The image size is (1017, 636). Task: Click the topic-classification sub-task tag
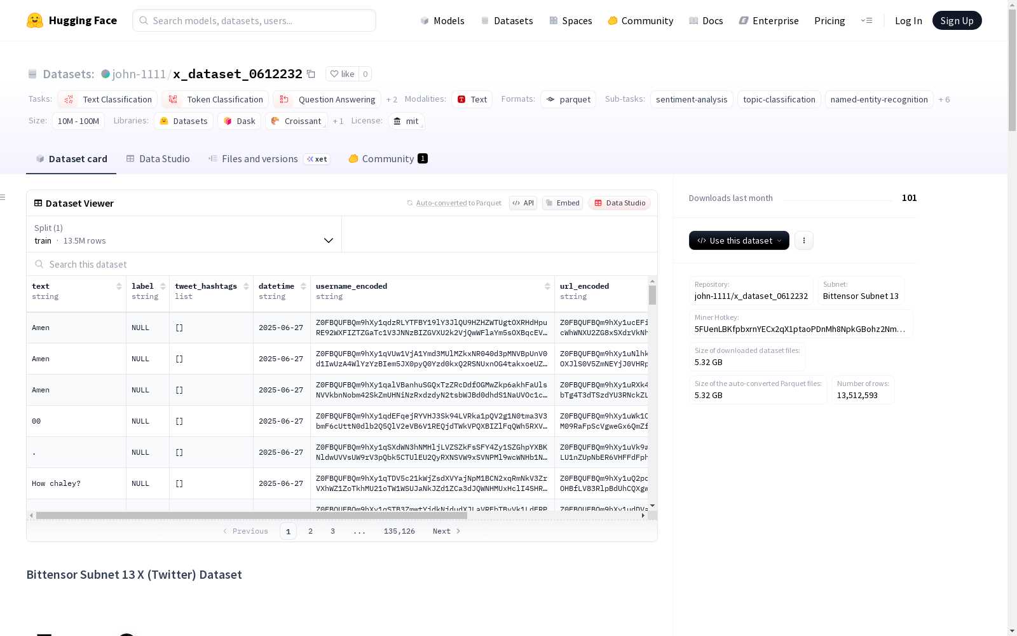click(779, 99)
